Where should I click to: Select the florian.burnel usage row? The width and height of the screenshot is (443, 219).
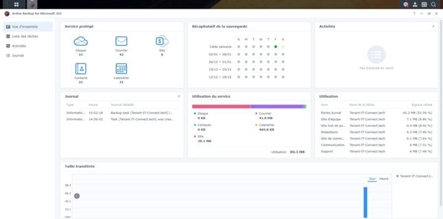377,113
